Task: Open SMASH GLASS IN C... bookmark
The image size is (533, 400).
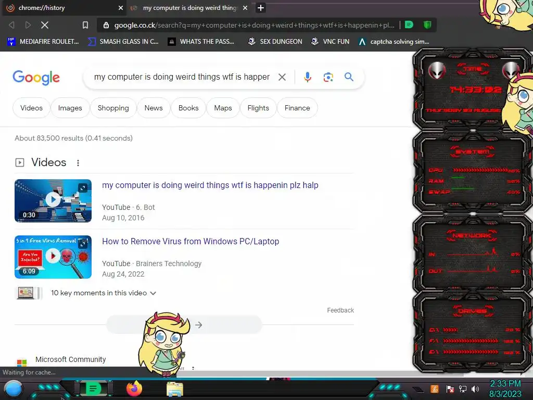Action: (123, 42)
